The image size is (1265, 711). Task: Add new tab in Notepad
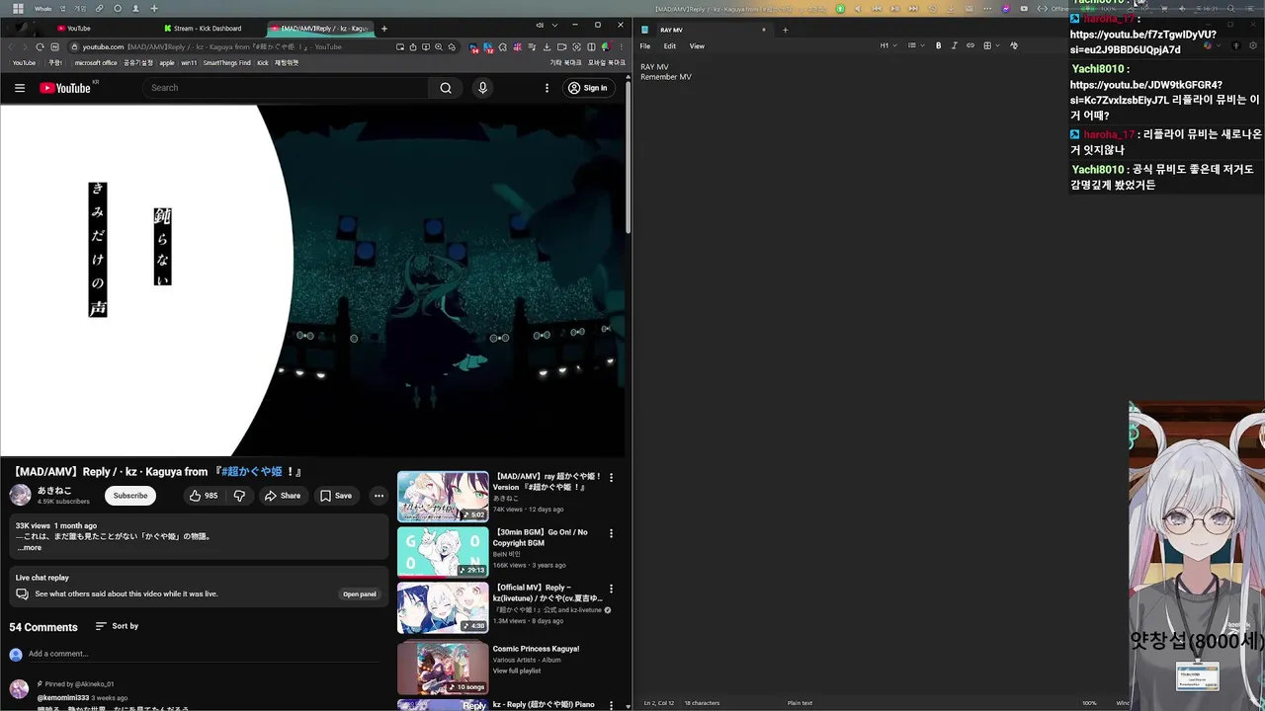(x=786, y=30)
